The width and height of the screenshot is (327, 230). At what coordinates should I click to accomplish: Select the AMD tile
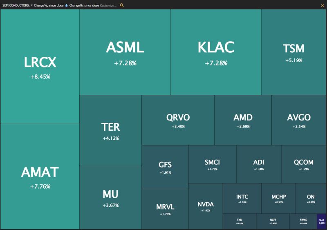243,120
